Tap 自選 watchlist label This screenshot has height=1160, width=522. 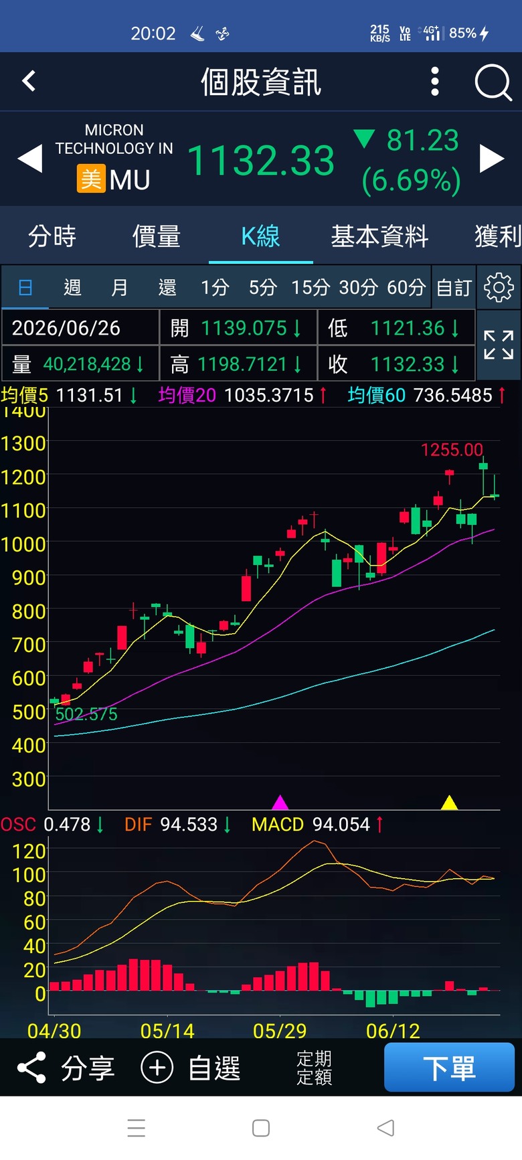point(214,1068)
